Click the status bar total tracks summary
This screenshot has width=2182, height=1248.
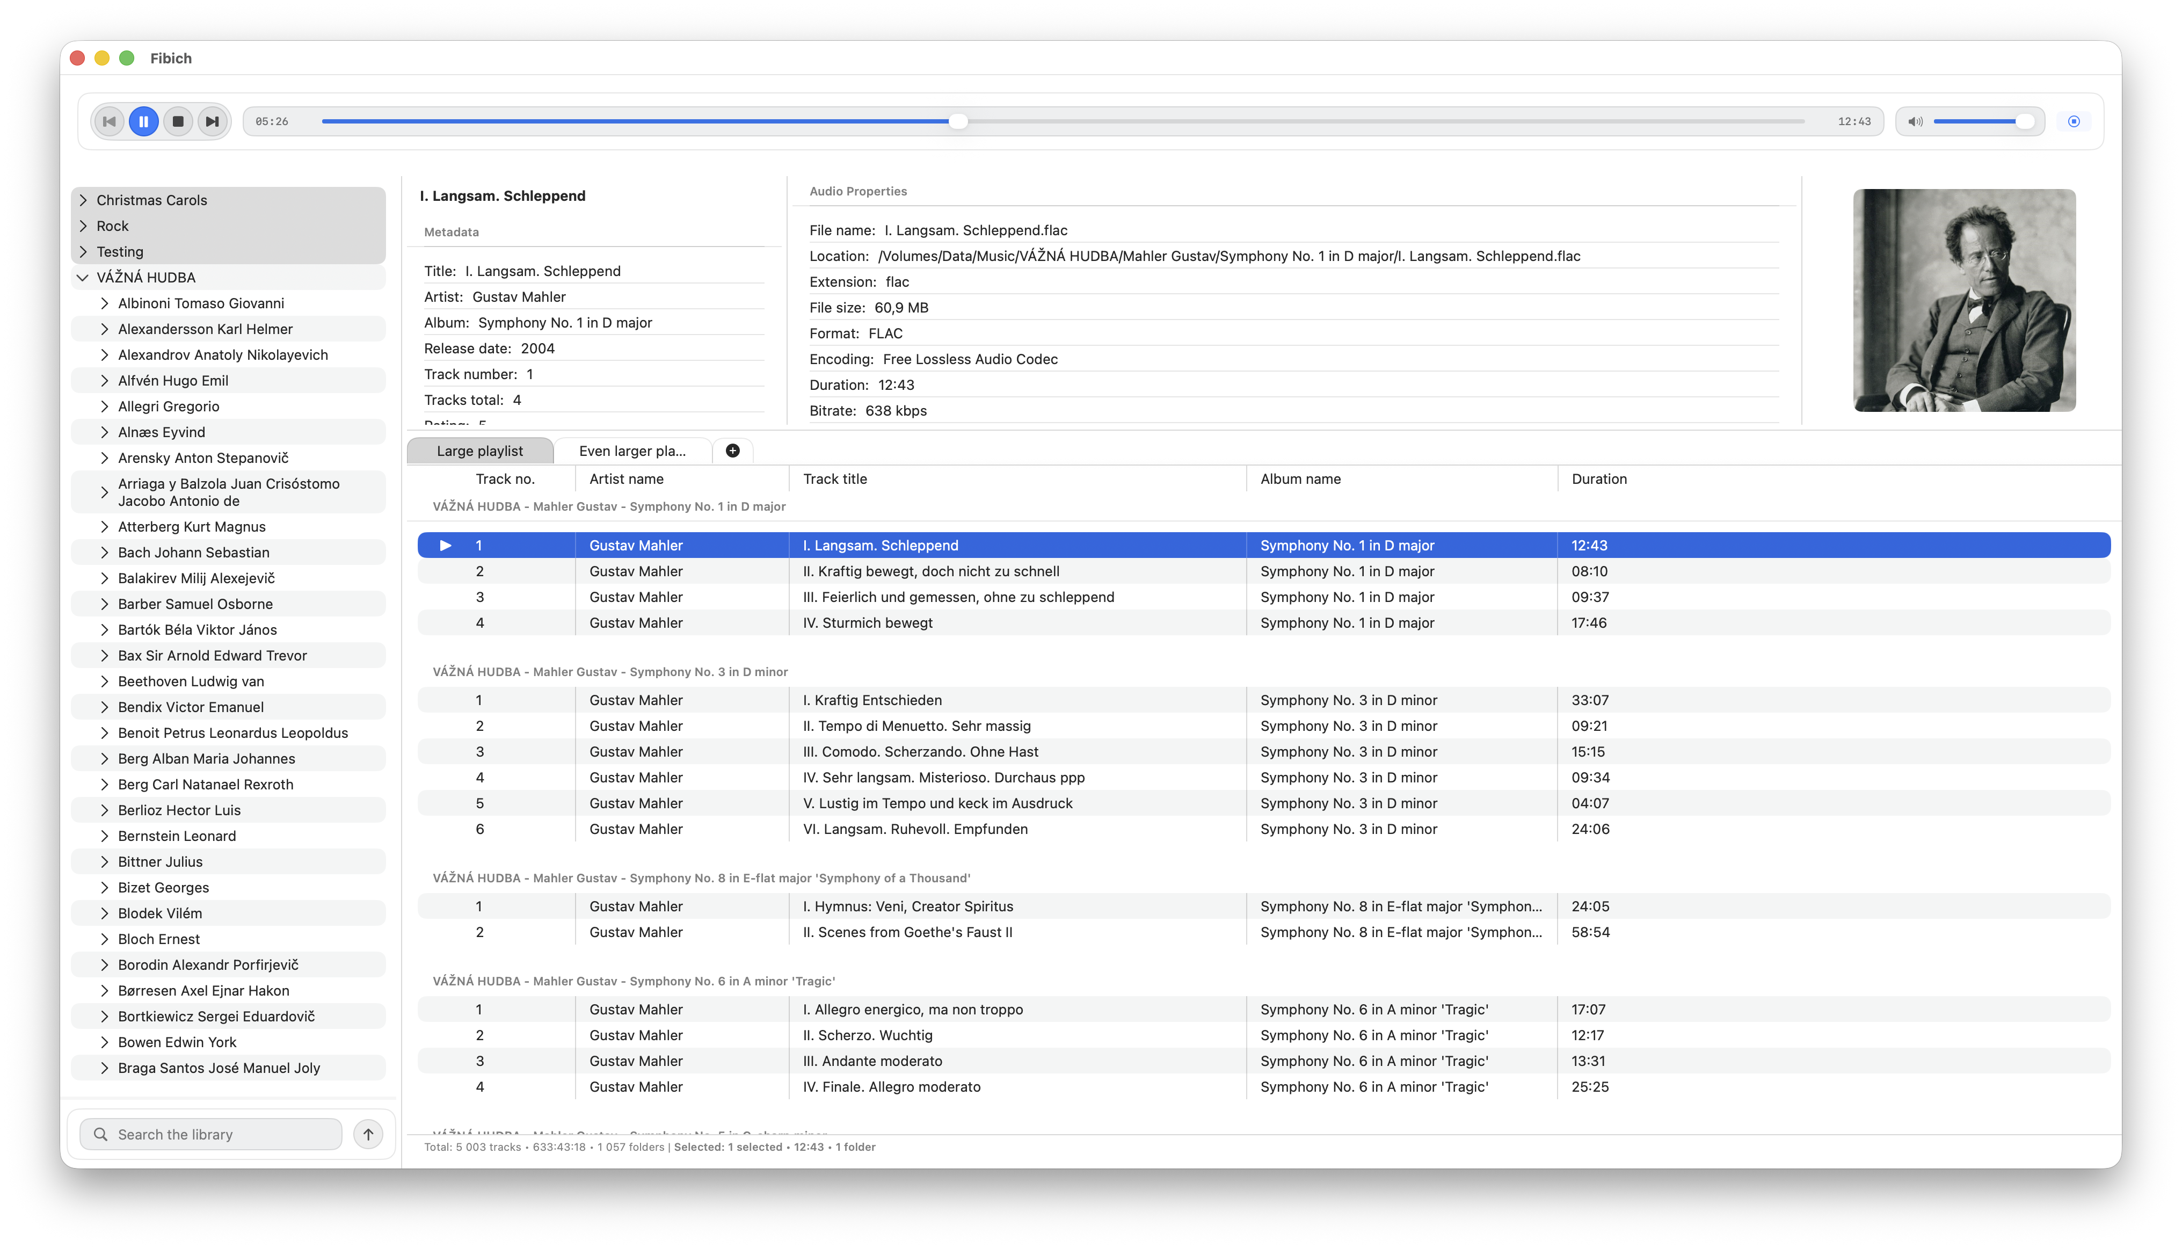544,1147
